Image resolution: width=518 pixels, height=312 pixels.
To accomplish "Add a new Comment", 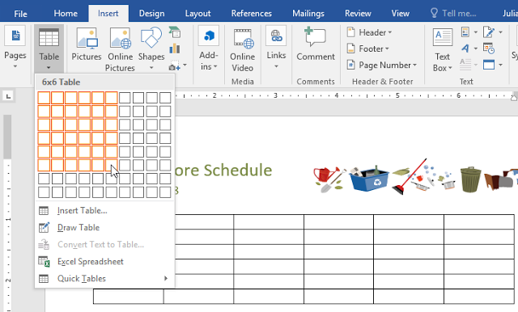I will [x=315, y=37].
